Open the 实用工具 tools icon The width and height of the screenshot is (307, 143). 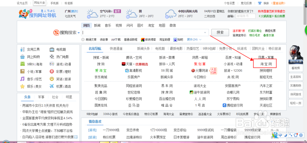(22, 49)
